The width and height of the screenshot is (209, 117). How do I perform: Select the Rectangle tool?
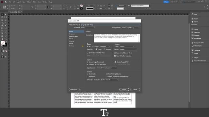pos(6,28)
